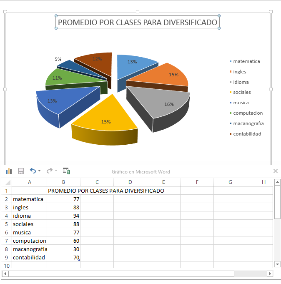Click the Redo arrow icon

coord(50,171)
